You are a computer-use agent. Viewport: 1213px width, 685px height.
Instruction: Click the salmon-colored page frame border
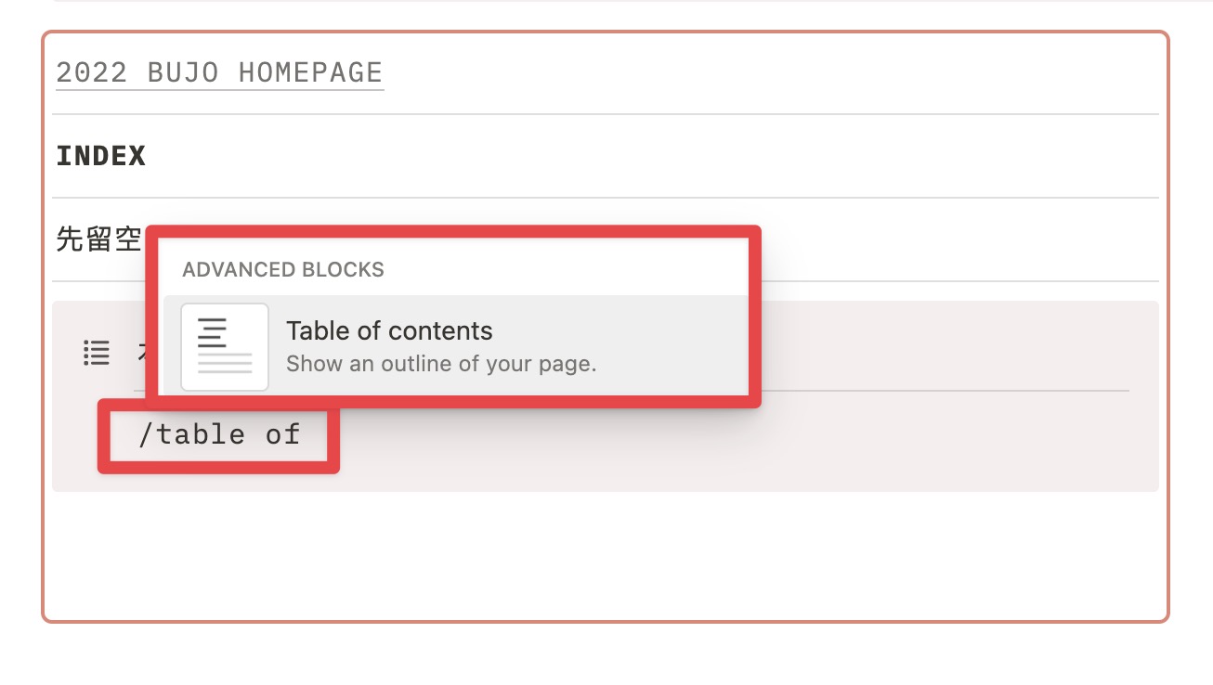(x=1167, y=325)
